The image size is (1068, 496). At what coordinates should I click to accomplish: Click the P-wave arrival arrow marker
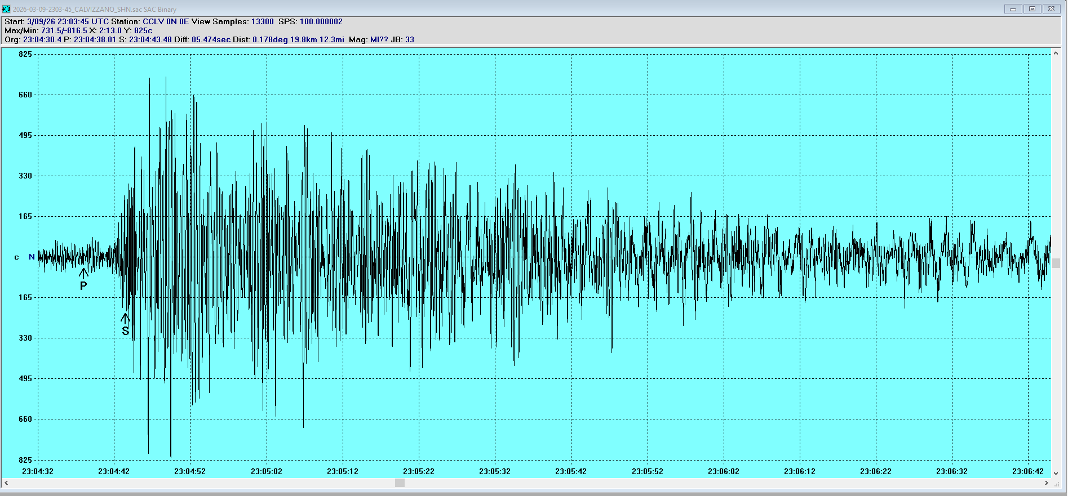tap(83, 274)
